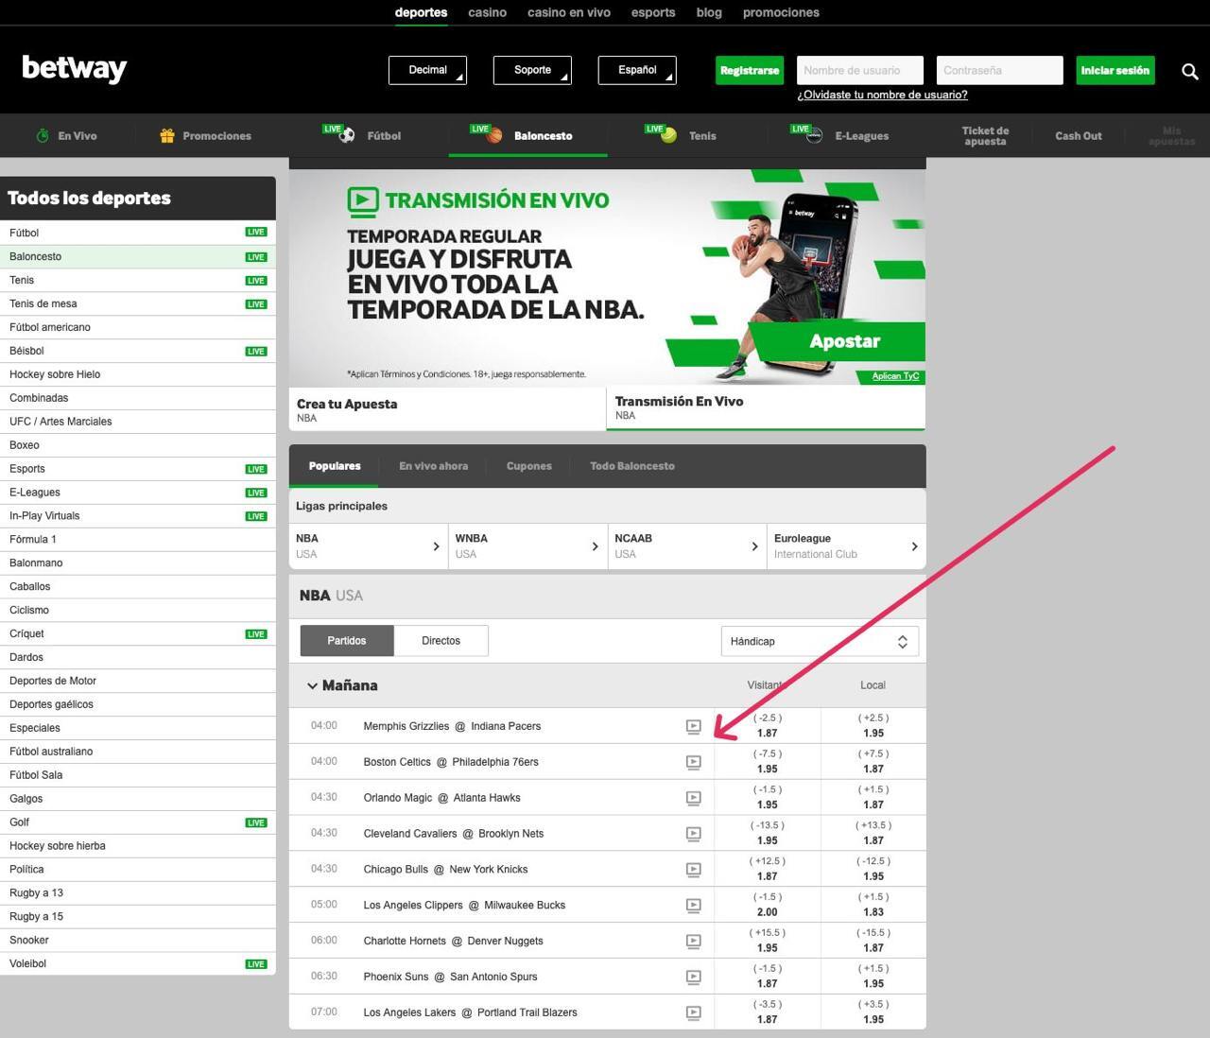
Task: Select Directos view toggle
Action: [x=441, y=641]
